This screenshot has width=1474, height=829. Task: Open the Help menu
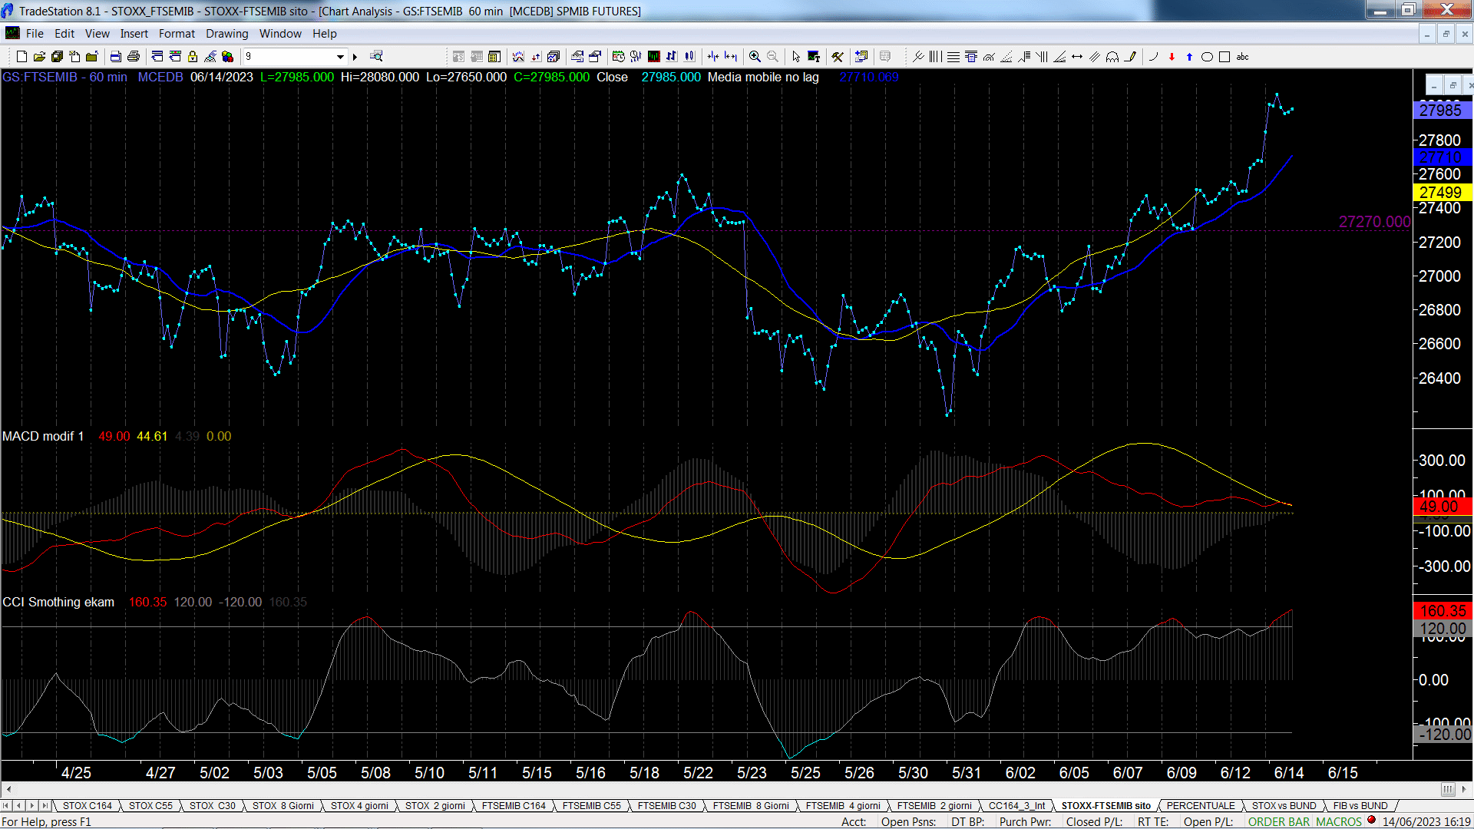pos(324,34)
